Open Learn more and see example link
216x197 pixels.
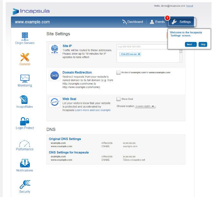click(x=93, y=110)
